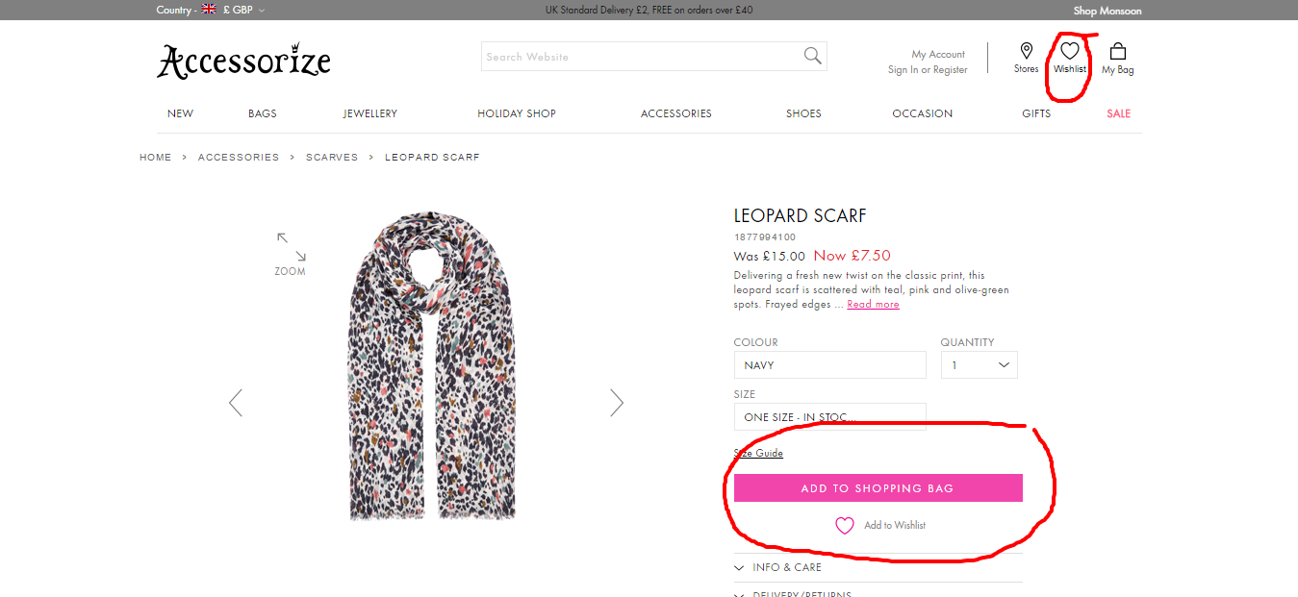Show next product image with right arrow

pos(617,402)
